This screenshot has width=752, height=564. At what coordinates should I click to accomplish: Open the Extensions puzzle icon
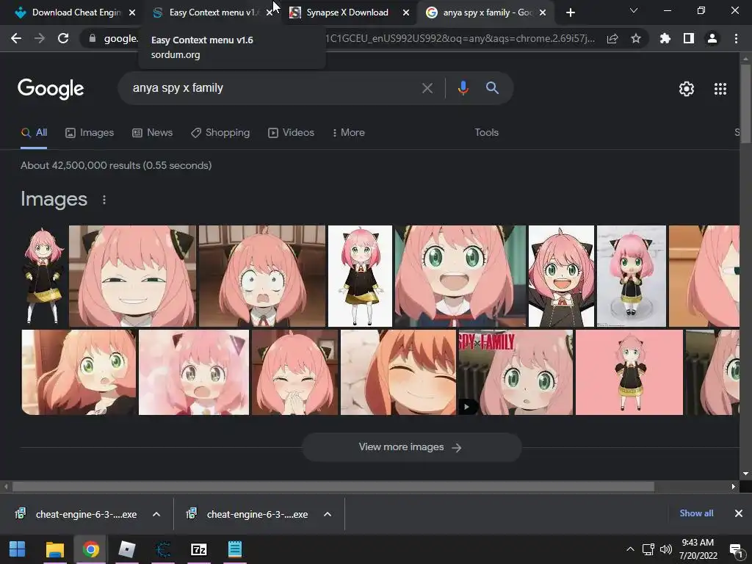(x=665, y=38)
